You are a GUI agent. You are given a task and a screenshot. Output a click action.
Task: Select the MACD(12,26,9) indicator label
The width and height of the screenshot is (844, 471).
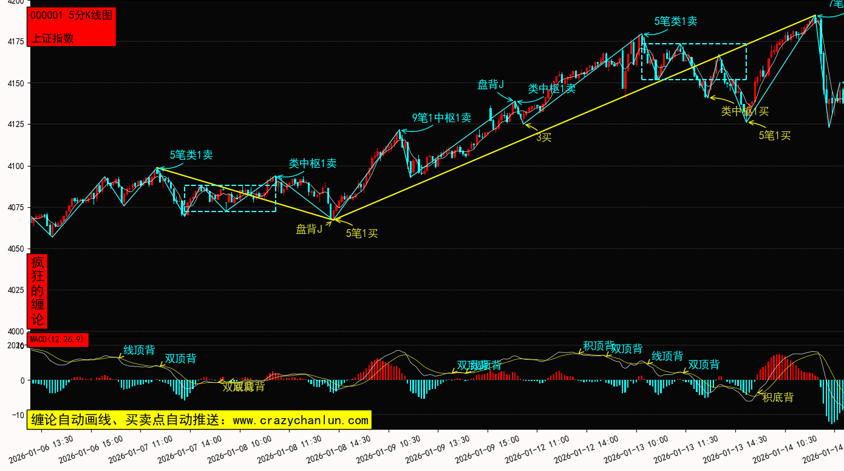point(59,339)
